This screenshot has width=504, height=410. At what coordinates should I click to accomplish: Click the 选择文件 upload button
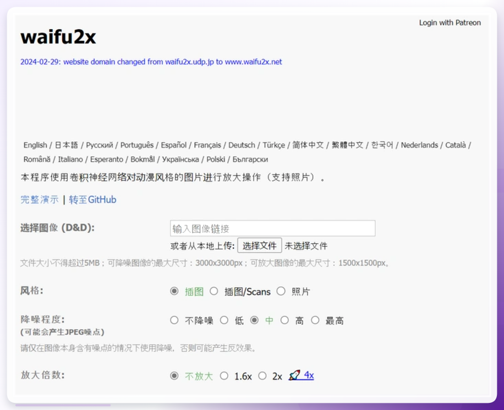pos(259,245)
